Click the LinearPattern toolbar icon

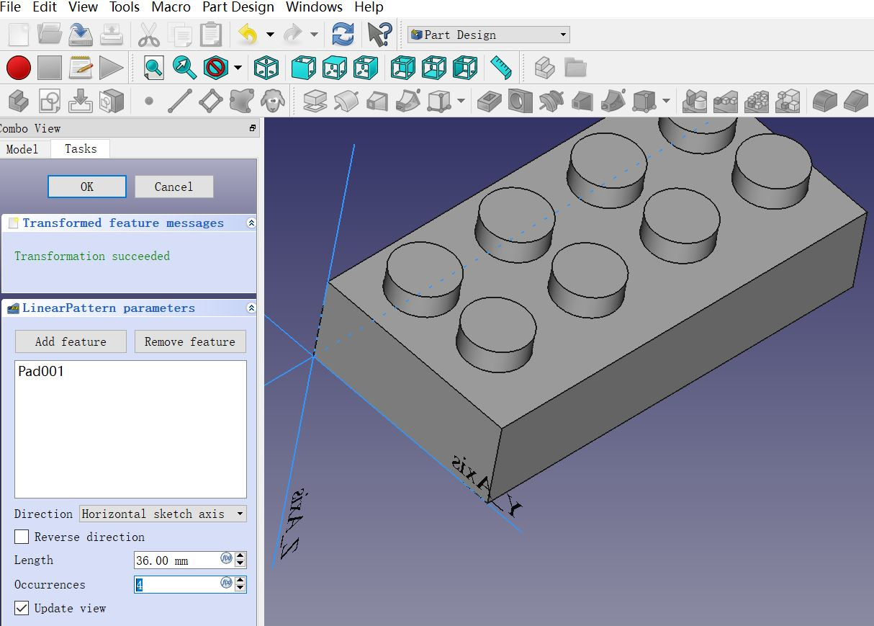pos(726,101)
